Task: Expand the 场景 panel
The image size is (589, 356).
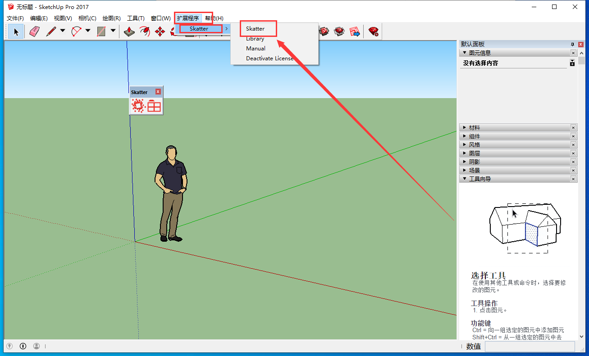Action: pos(465,170)
